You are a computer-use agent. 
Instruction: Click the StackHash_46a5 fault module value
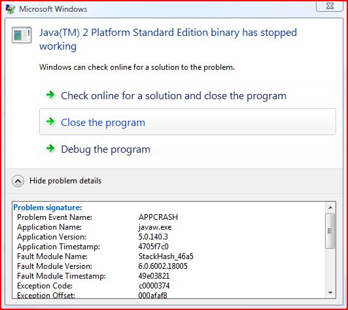click(166, 256)
